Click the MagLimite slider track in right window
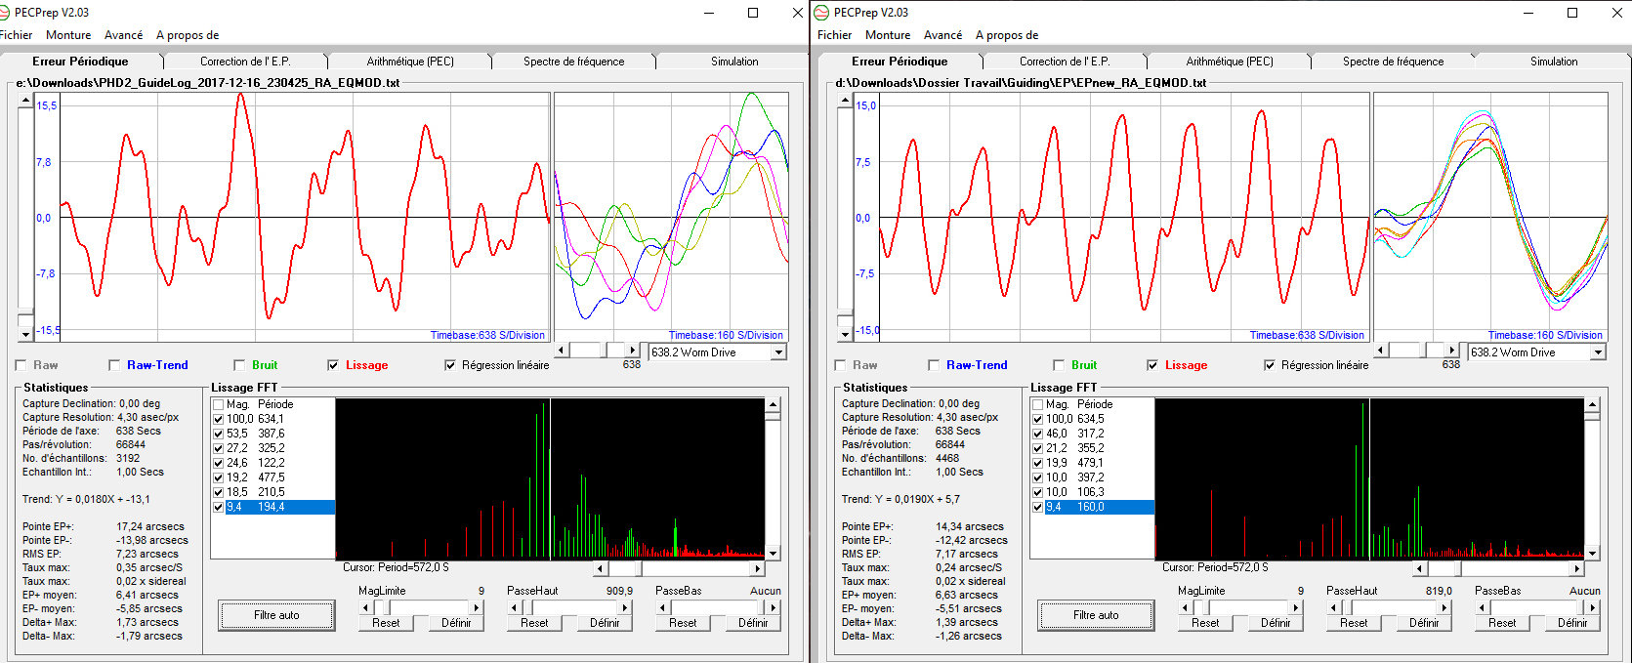Image resolution: width=1632 pixels, height=663 pixels. (x=1250, y=607)
